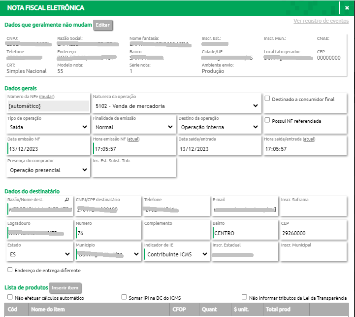The image size is (355, 317).
Task: Click the Simples Nacional CRT value
Action: (27, 71)
